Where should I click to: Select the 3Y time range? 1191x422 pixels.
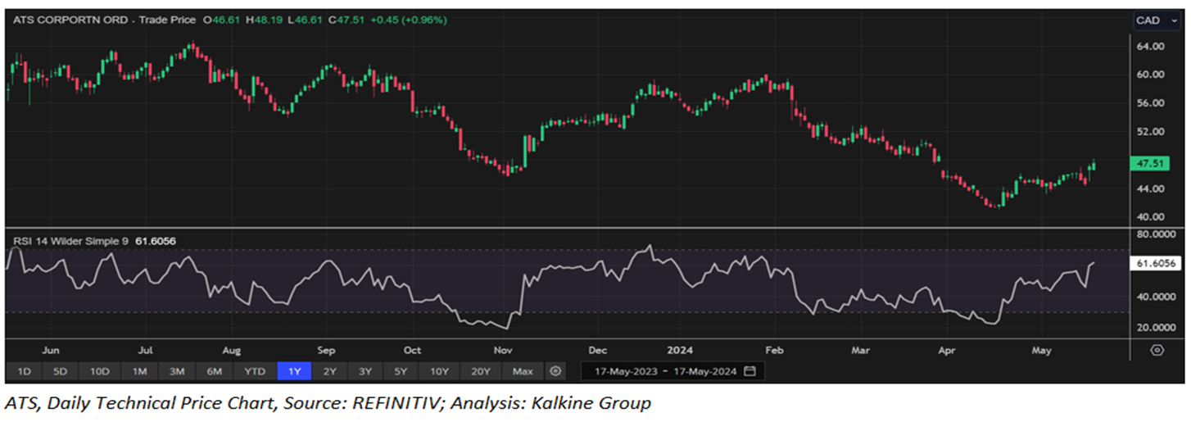pos(365,371)
